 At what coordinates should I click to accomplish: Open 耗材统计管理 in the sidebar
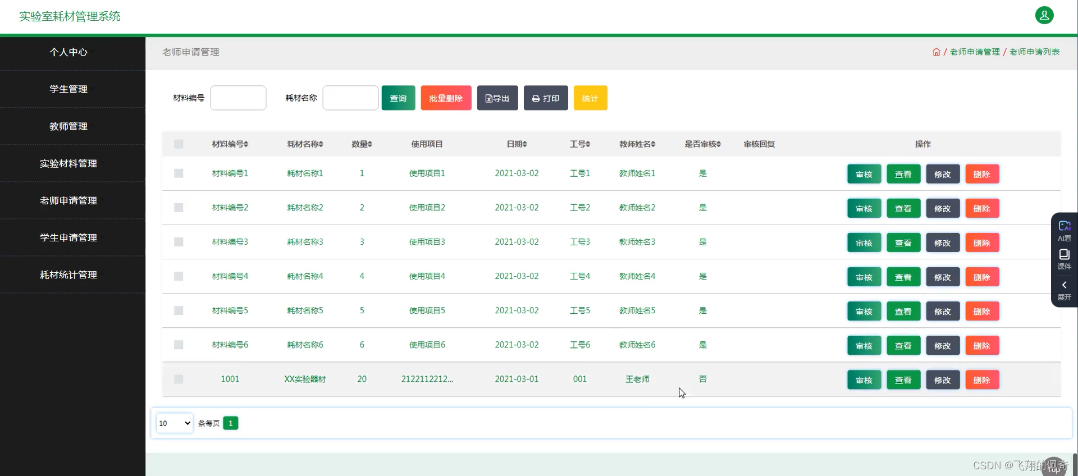click(68, 274)
